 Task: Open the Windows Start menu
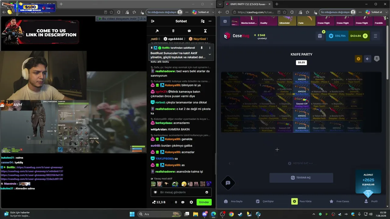point(132,214)
